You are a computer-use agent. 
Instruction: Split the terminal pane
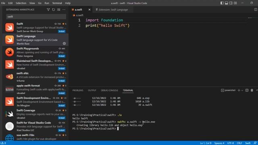(247, 90)
